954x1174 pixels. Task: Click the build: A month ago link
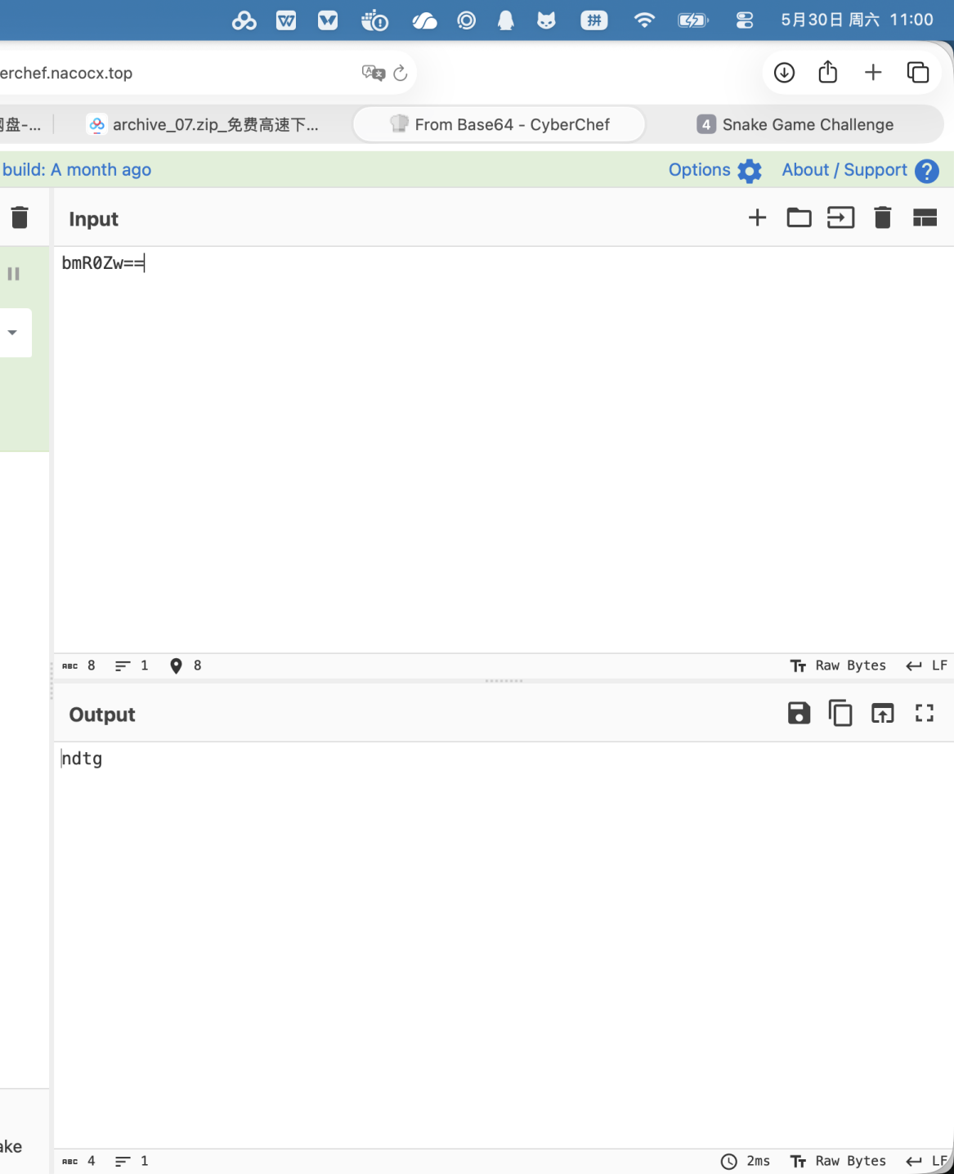coord(77,170)
